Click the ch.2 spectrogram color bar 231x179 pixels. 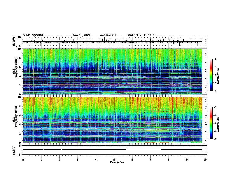[211, 123]
